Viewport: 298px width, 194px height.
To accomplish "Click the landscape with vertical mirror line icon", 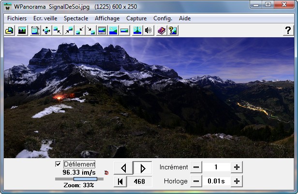I will tap(137, 30).
